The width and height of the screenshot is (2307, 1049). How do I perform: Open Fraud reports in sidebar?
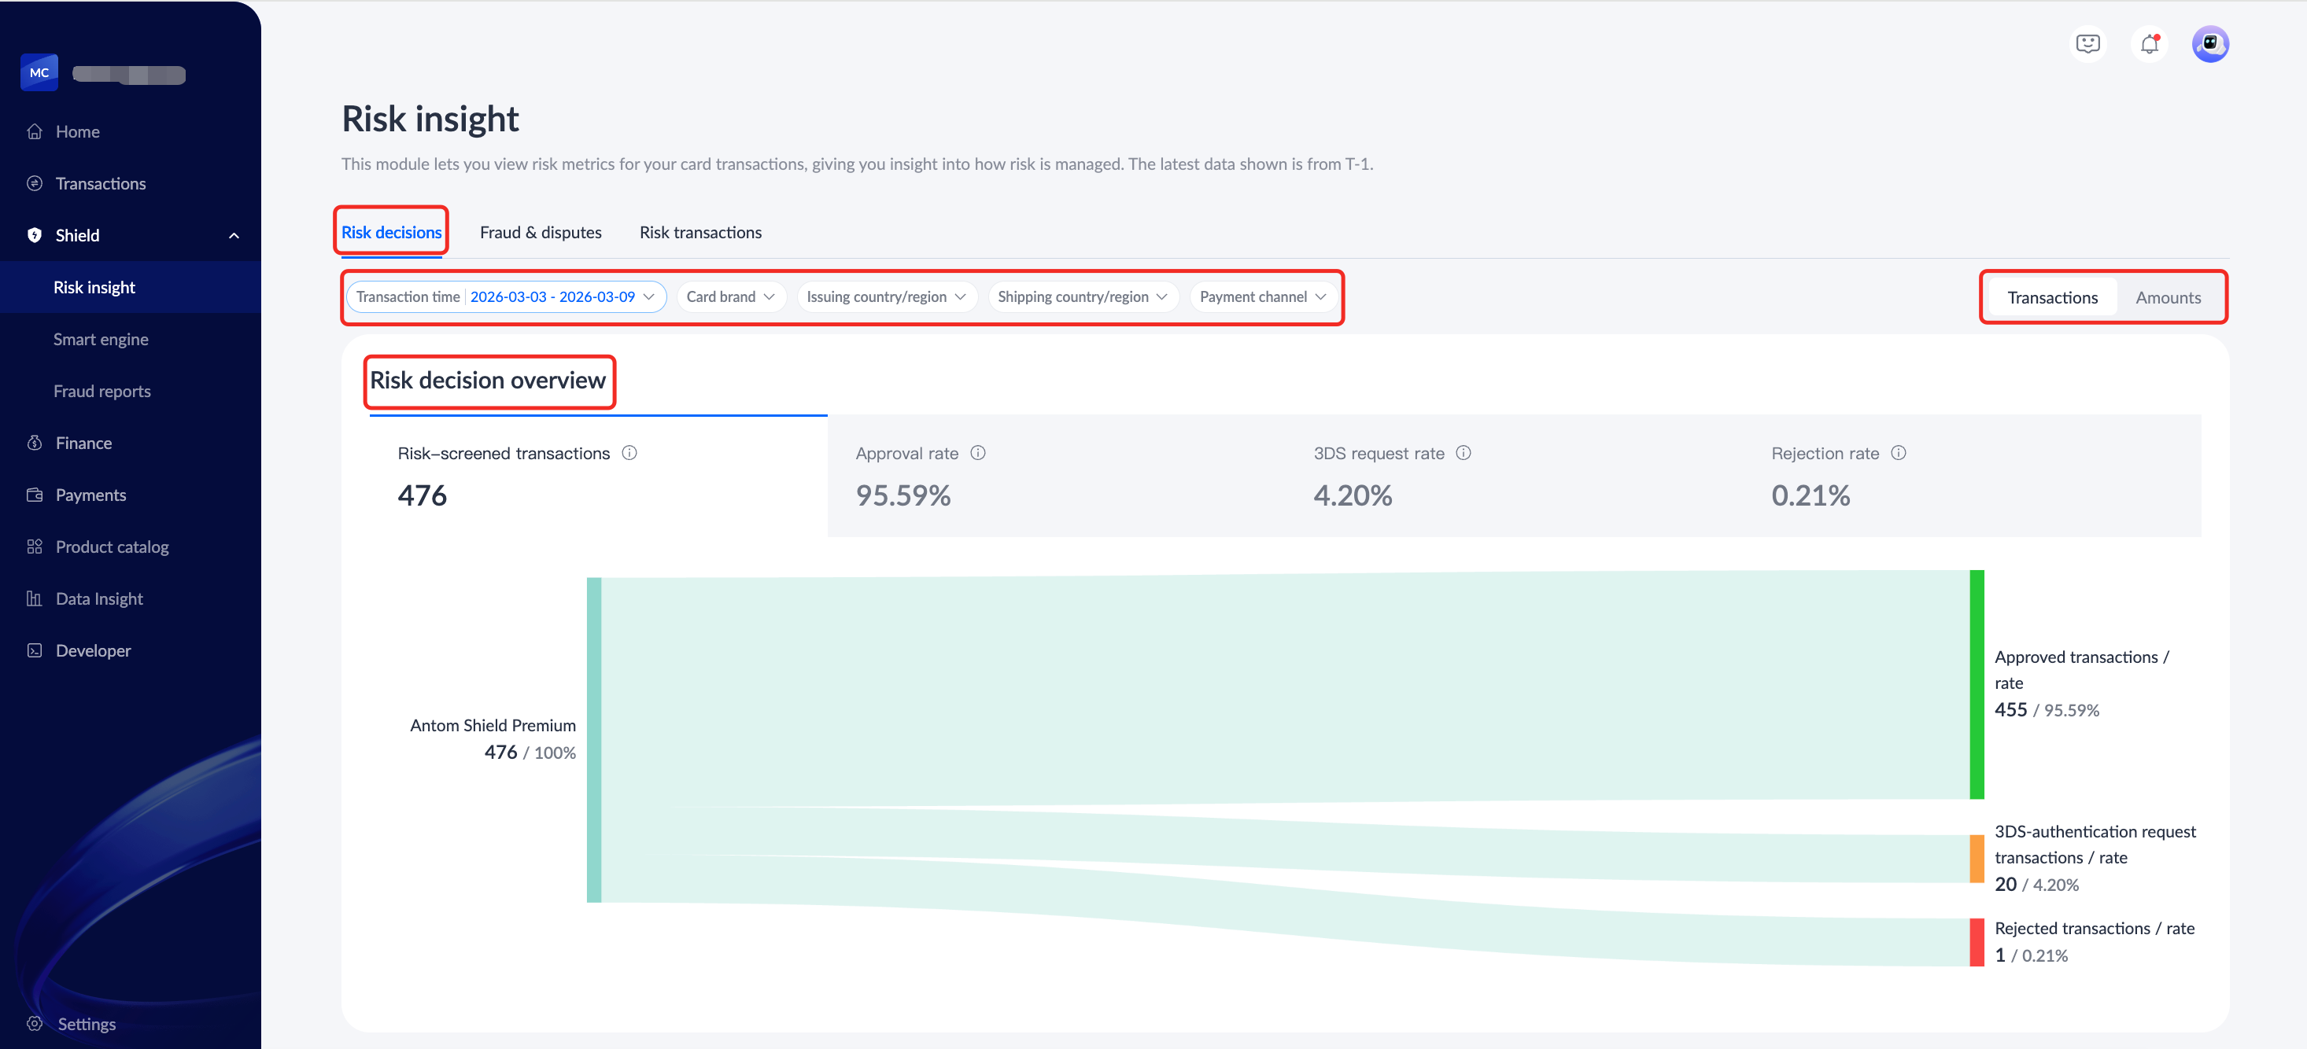(x=102, y=391)
